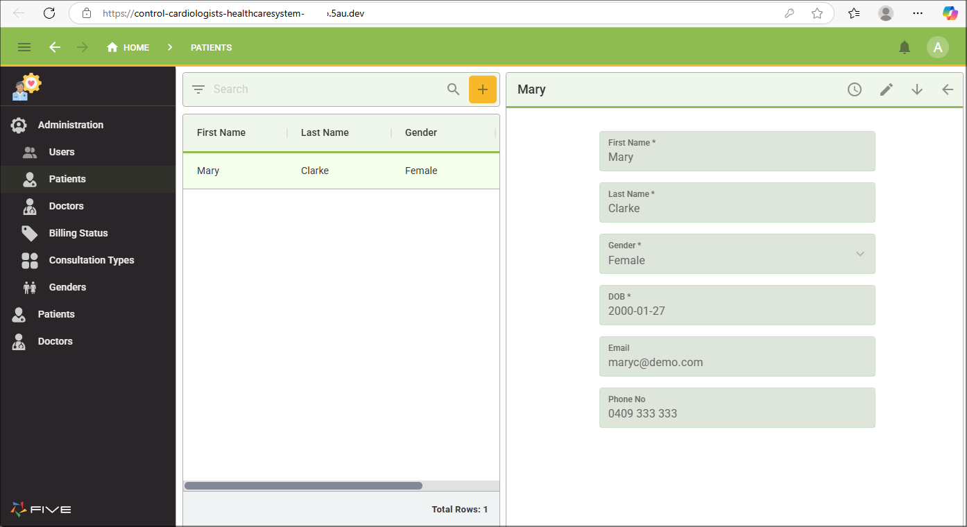Click the Users icon in sidebar
This screenshot has width=967, height=527.
click(30, 152)
